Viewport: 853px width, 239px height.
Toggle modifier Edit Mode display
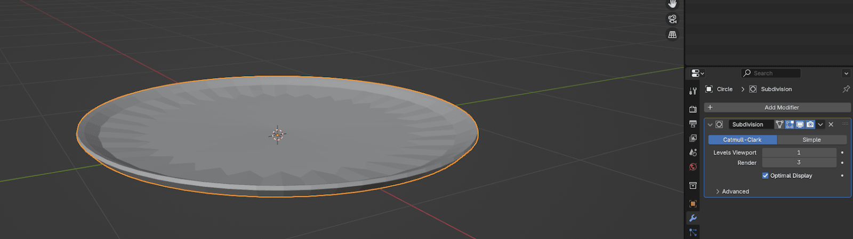click(x=790, y=125)
